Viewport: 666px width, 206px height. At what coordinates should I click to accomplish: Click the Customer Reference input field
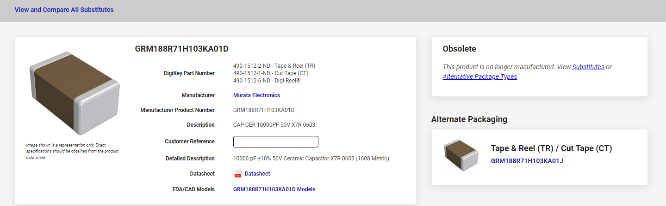click(276, 142)
